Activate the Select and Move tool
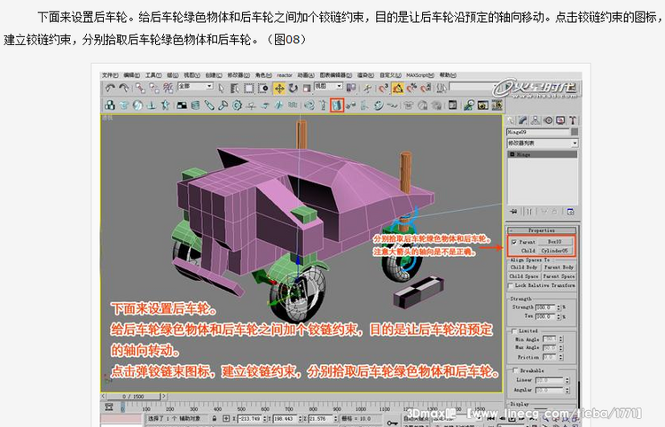 click(x=279, y=88)
